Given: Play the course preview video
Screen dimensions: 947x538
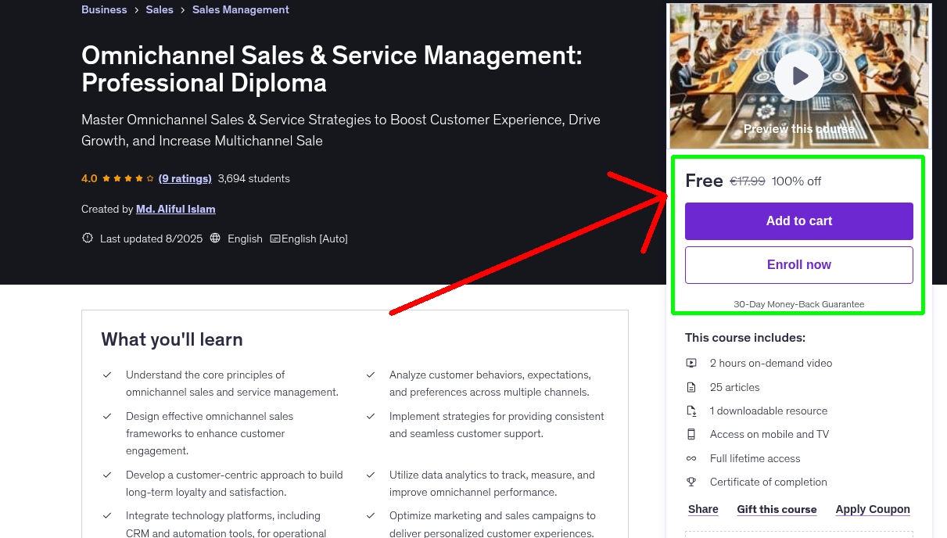Looking at the screenshot, I should [798, 75].
